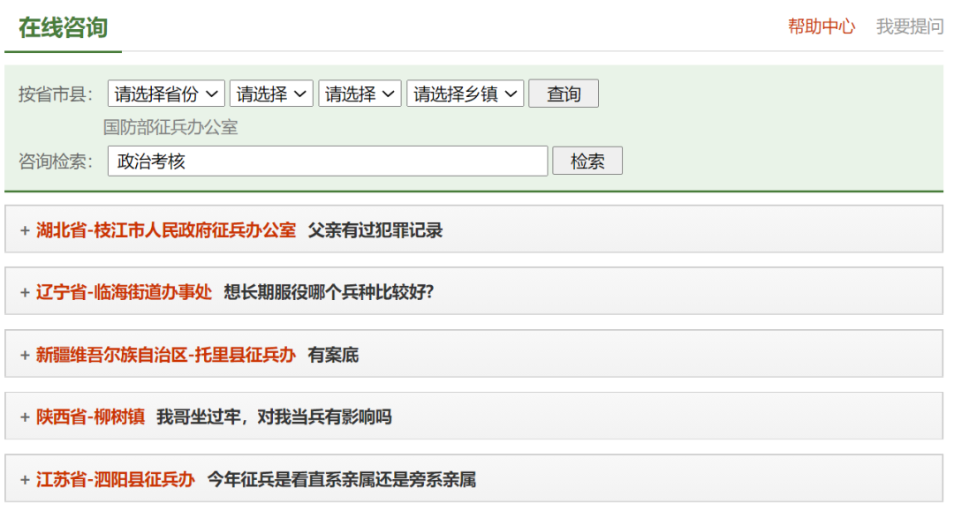Open question 想长期服役哪个兵种比较好?
This screenshot has height=518, width=954.
tap(329, 292)
